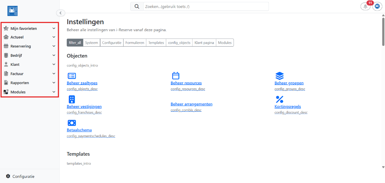Click the Betaalschema money icon
This screenshot has width=385, height=183.
point(72,123)
